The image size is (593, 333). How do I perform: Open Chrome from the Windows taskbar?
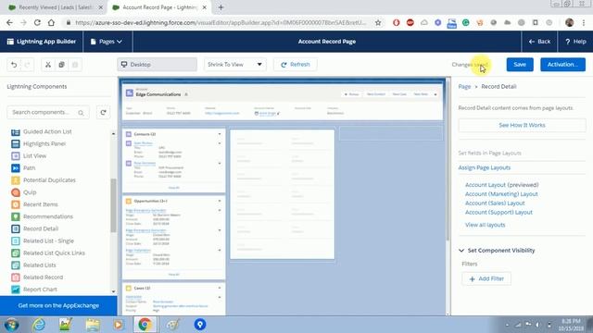click(145, 325)
